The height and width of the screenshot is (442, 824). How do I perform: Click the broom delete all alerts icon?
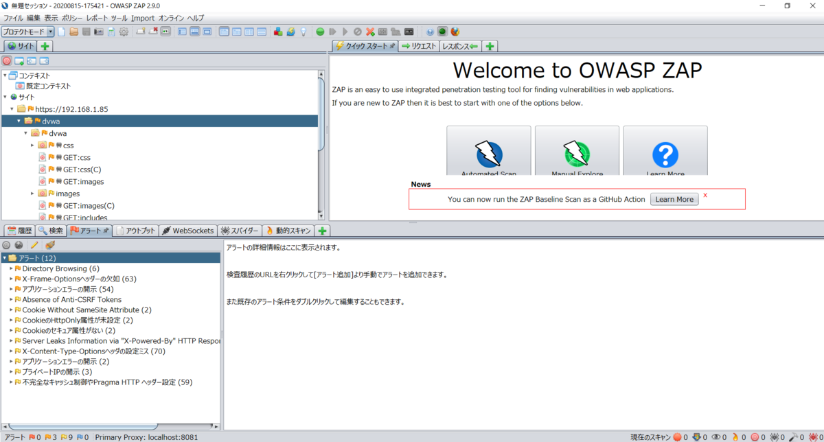(x=50, y=245)
